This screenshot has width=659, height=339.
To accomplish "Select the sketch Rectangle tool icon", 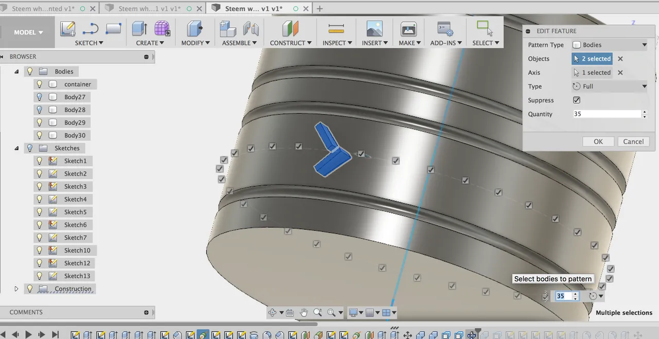I will click(113, 28).
